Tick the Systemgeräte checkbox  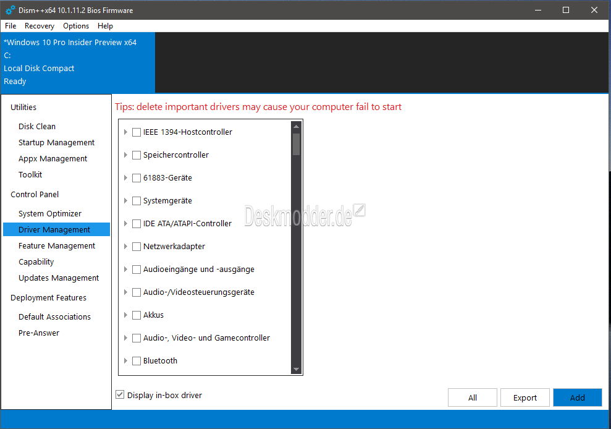137,201
